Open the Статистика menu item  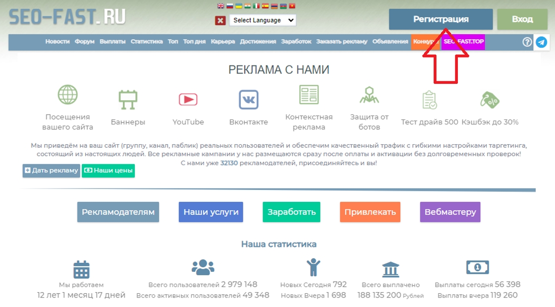(x=147, y=42)
